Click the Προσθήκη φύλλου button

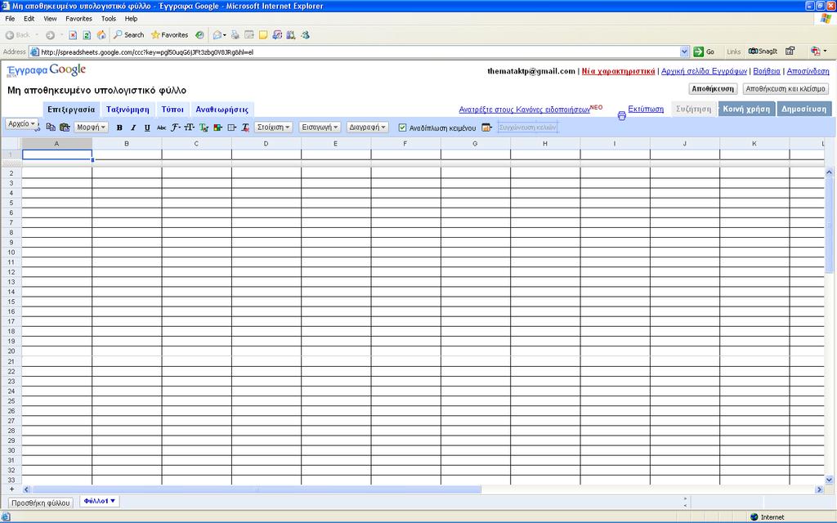click(41, 503)
